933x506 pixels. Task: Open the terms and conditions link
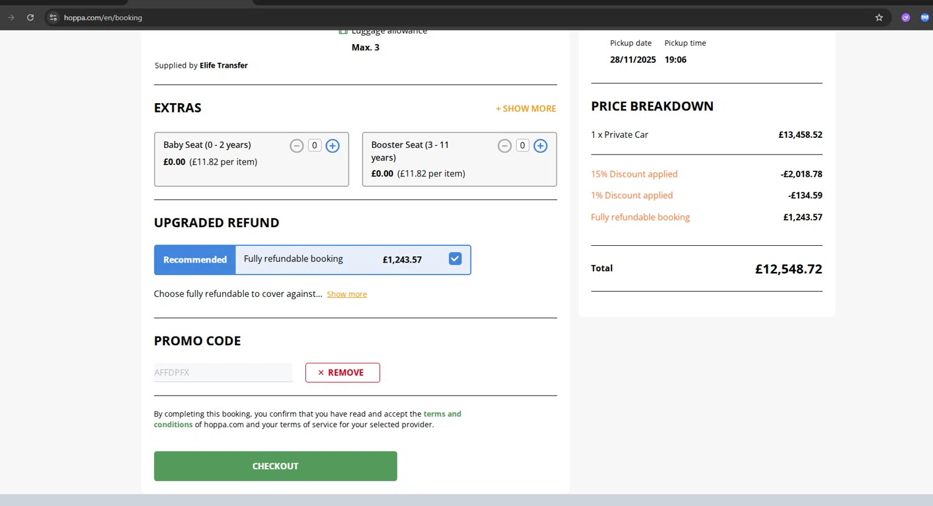tap(442, 414)
